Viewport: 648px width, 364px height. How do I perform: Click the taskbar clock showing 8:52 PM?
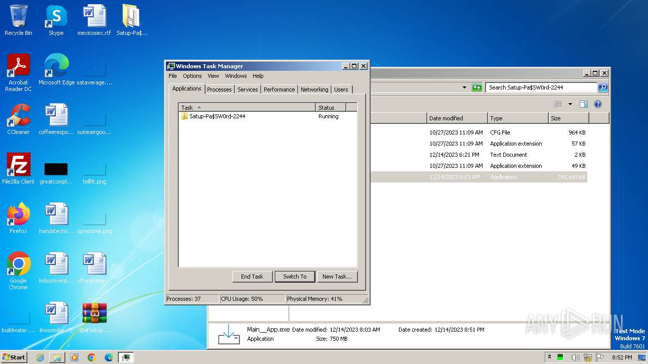click(x=622, y=357)
